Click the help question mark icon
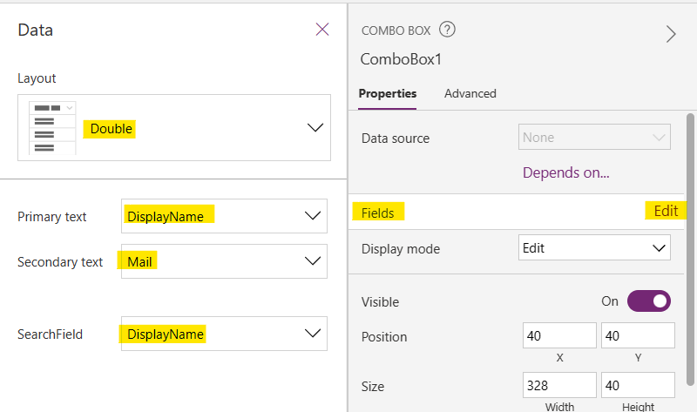The width and height of the screenshot is (697, 412). click(x=447, y=30)
